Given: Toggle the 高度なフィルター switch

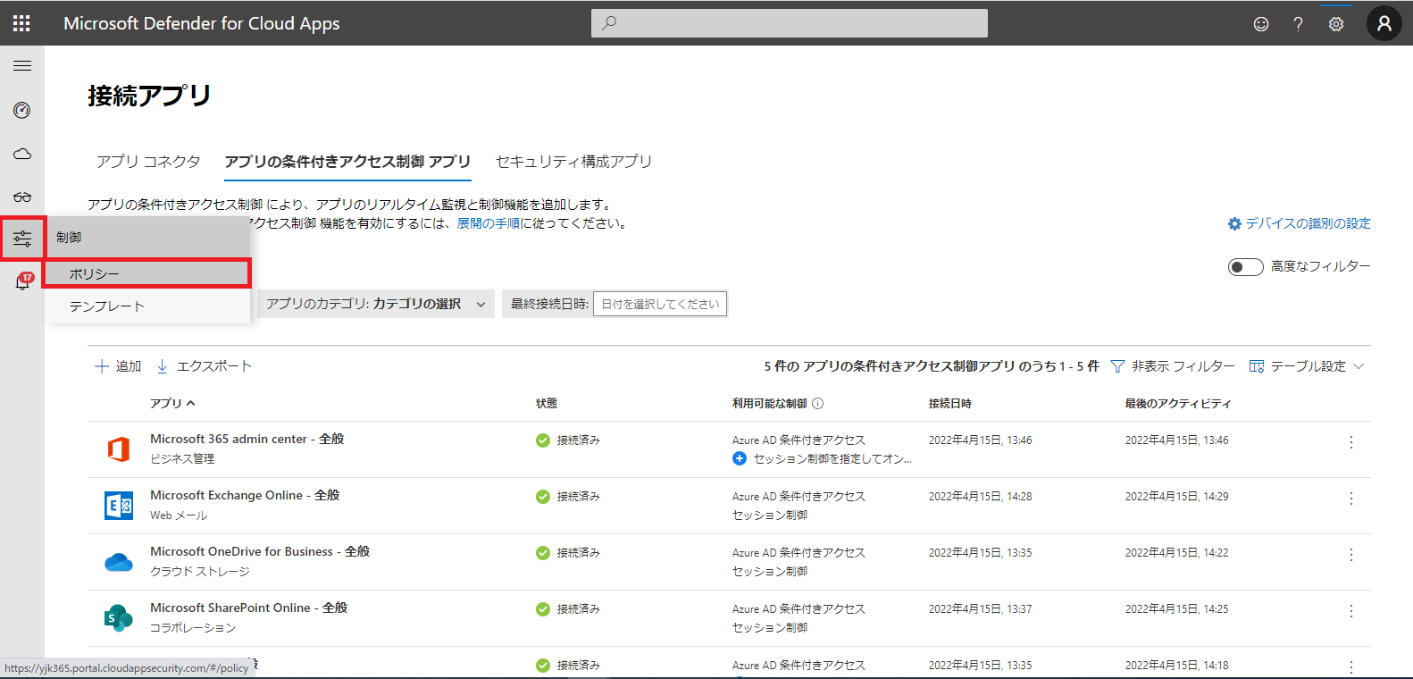Looking at the screenshot, I should 1245,267.
